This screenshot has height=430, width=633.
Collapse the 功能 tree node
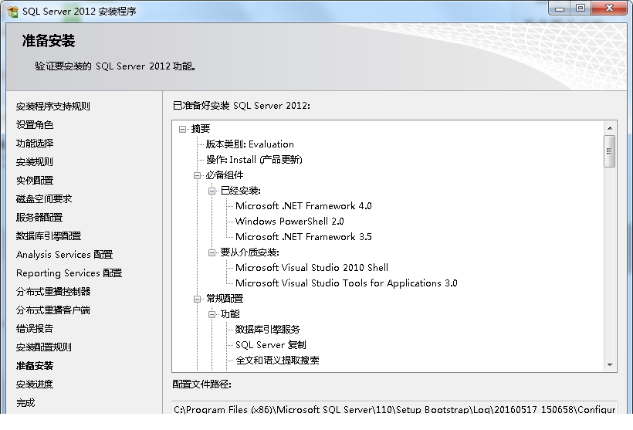click(212, 314)
